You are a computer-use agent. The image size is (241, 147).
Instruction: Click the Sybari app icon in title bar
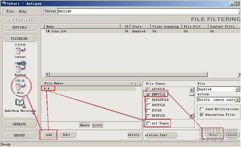click(3, 3)
